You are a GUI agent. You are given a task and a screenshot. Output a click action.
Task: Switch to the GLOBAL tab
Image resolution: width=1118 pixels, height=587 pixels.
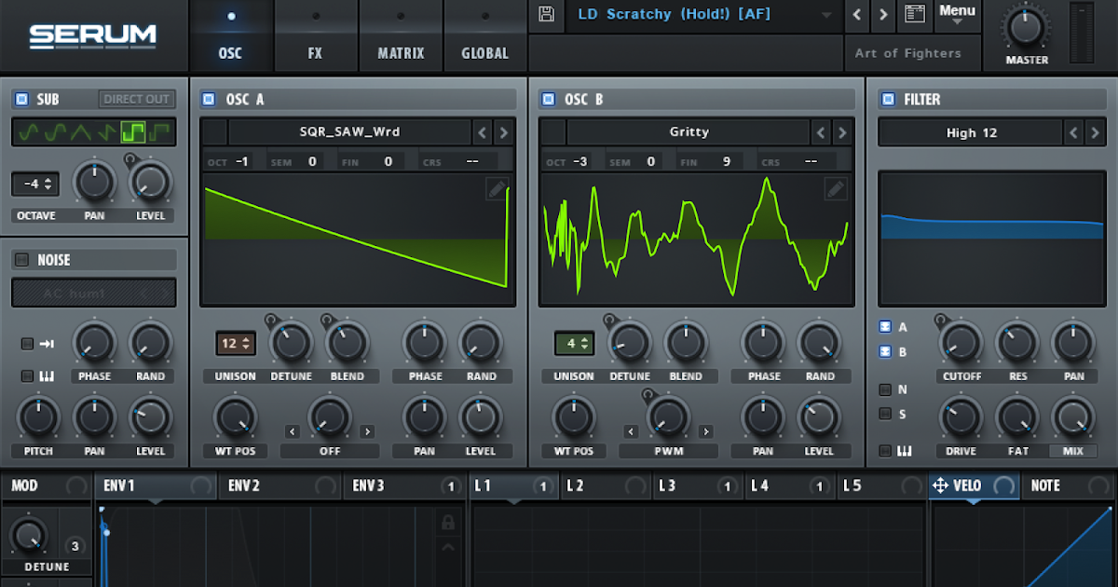pyautogui.click(x=485, y=36)
